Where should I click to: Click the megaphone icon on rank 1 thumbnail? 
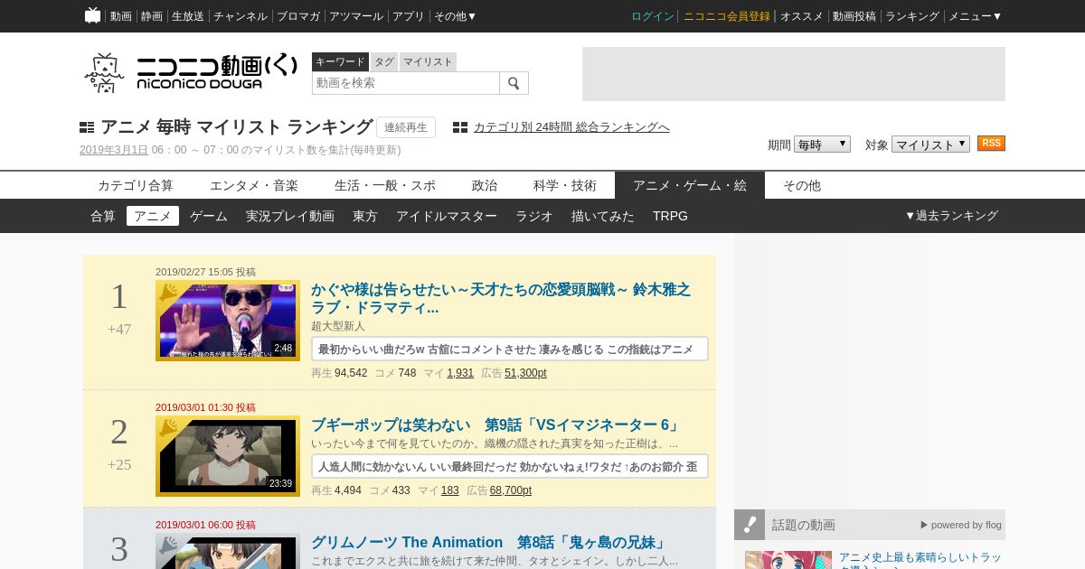[168, 292]
